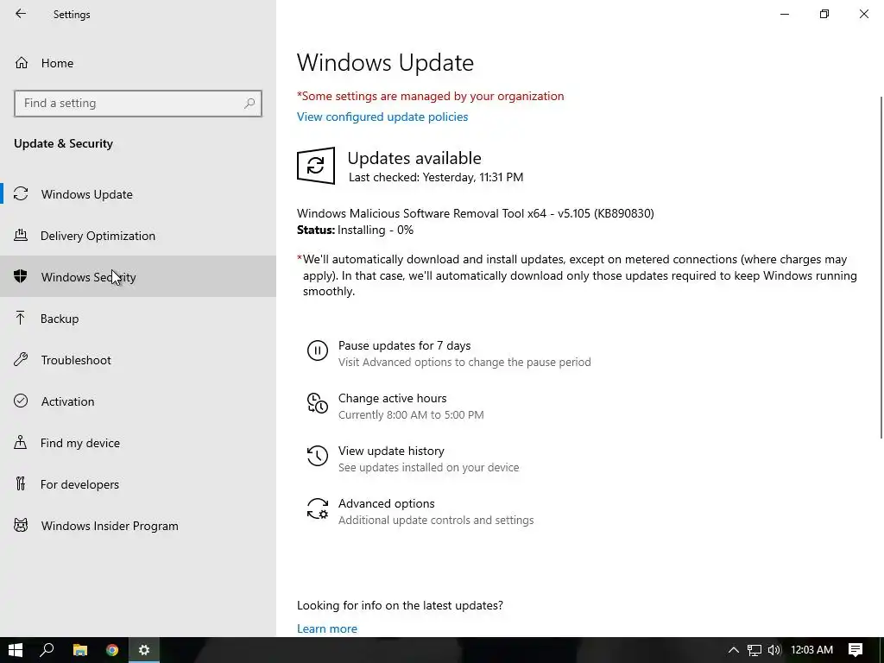Click Change active hours
Screen dimensions: 884x663
click(x=393, y=398)
